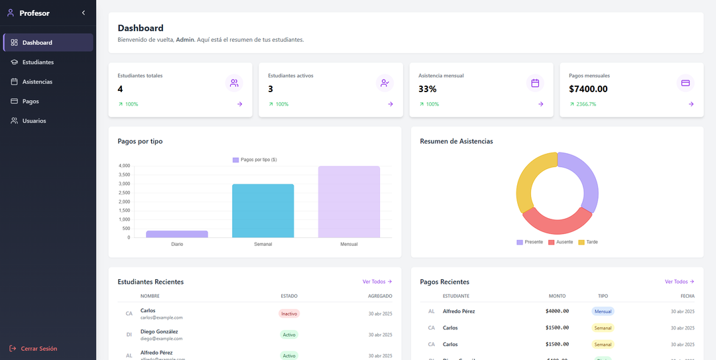Click the arrow on Asistencia mensual card
The image size is (716, 360).
click(x=540, y=104)
